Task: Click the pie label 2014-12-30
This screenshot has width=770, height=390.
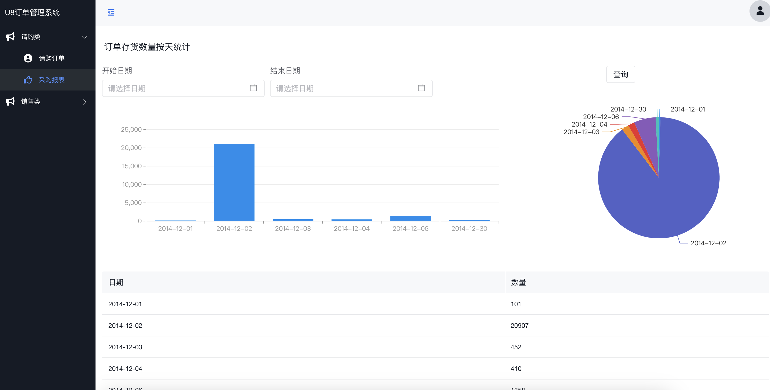Action: coord(628,109)
